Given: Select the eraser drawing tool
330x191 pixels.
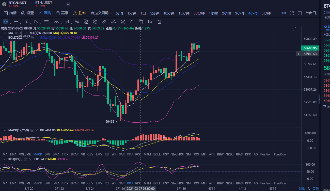Looking at the screenshot, I should coord(86,22).
